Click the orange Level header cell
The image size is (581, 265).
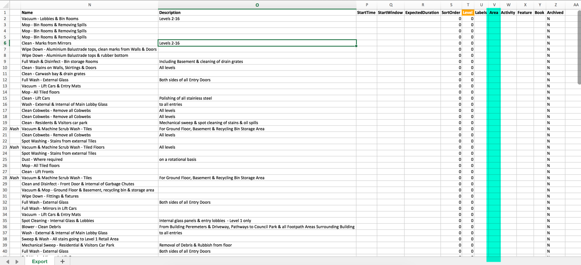pyautogui.click(x=467, y=13)
